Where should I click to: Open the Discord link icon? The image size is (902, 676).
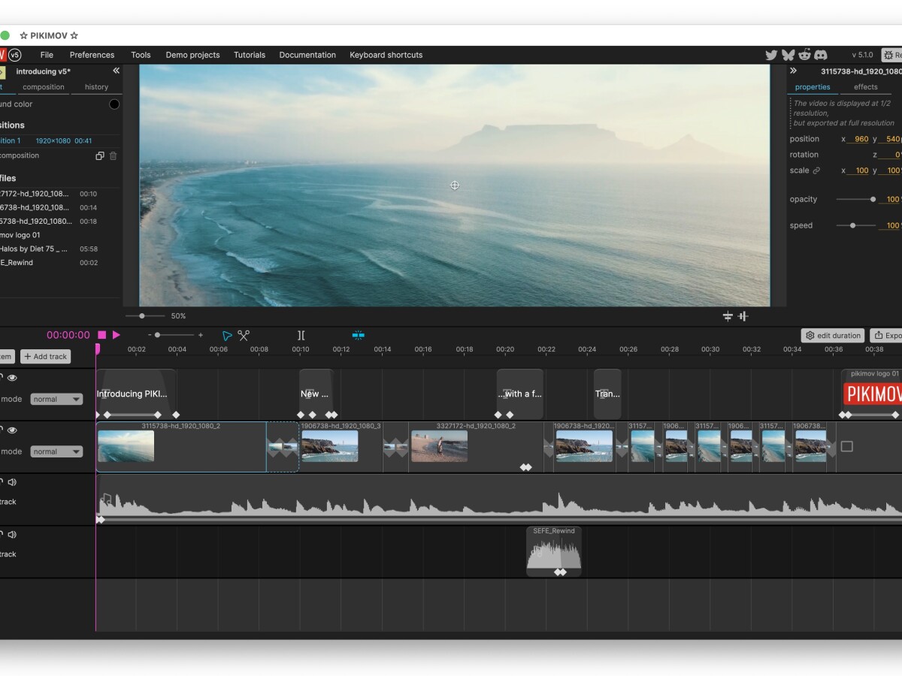[821, 55]
